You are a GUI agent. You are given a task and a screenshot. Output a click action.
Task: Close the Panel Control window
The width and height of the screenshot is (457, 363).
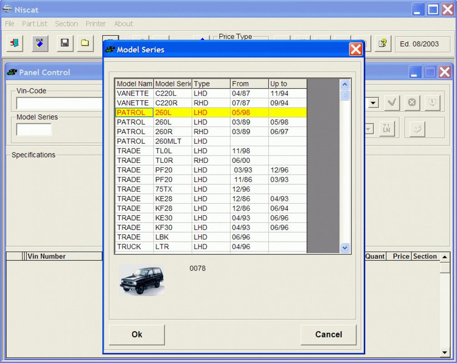(x=445, y=72)
